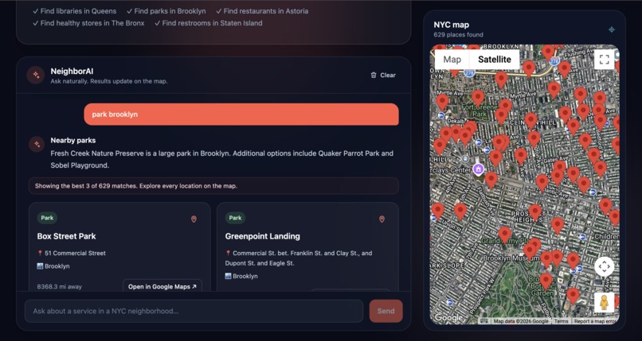Click the red pin above Prospect Heights label

coord(535,212)
